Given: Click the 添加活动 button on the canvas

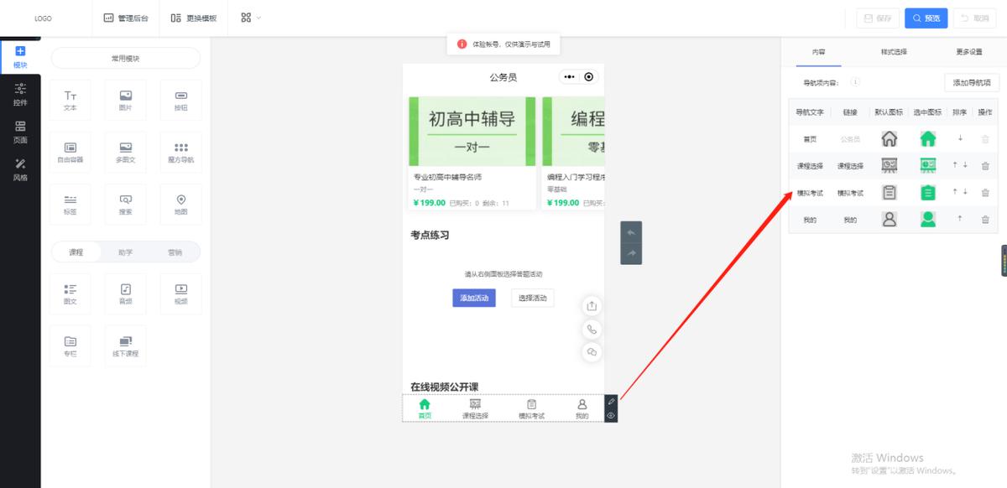Looking at the screenshot, I should pyautogui.click(x=473, y=298).
